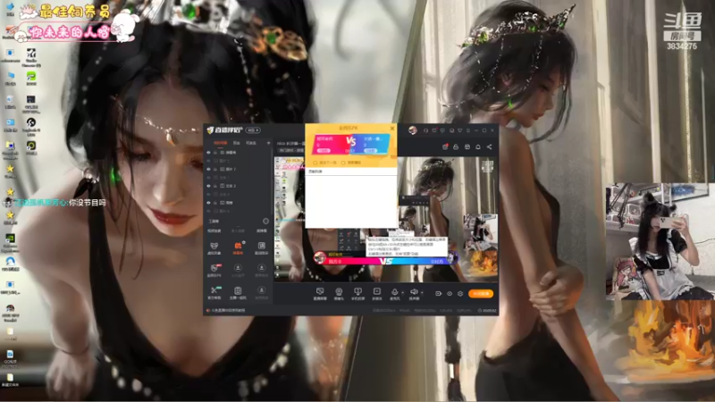The height and width of the screenshot is (402, 715).
Task: Click the share icon above the preview
Action: click(489, 147)
